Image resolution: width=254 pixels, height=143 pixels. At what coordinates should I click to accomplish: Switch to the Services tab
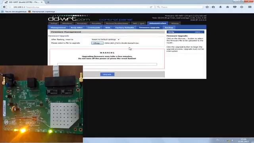pyautogui.click(x=82, y=23)
